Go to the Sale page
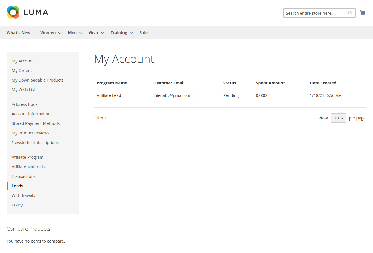Image resolution: width=373 pixels, height=253 pixels. 143,33
